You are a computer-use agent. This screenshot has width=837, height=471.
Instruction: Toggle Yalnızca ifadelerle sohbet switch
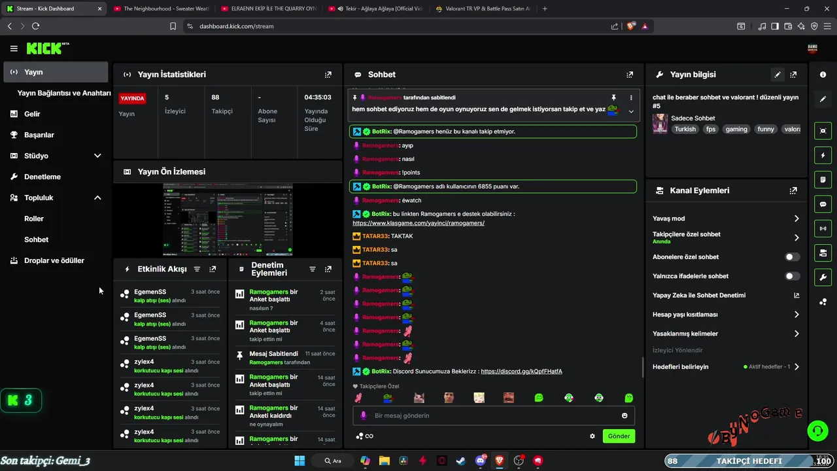pos(793,276)
